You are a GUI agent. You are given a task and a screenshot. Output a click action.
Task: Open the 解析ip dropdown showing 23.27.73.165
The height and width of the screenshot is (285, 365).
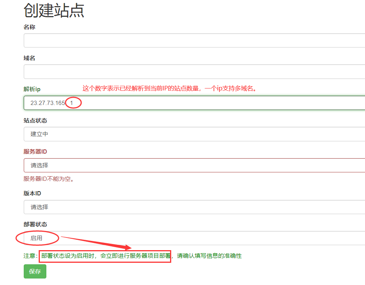[194, 103]
